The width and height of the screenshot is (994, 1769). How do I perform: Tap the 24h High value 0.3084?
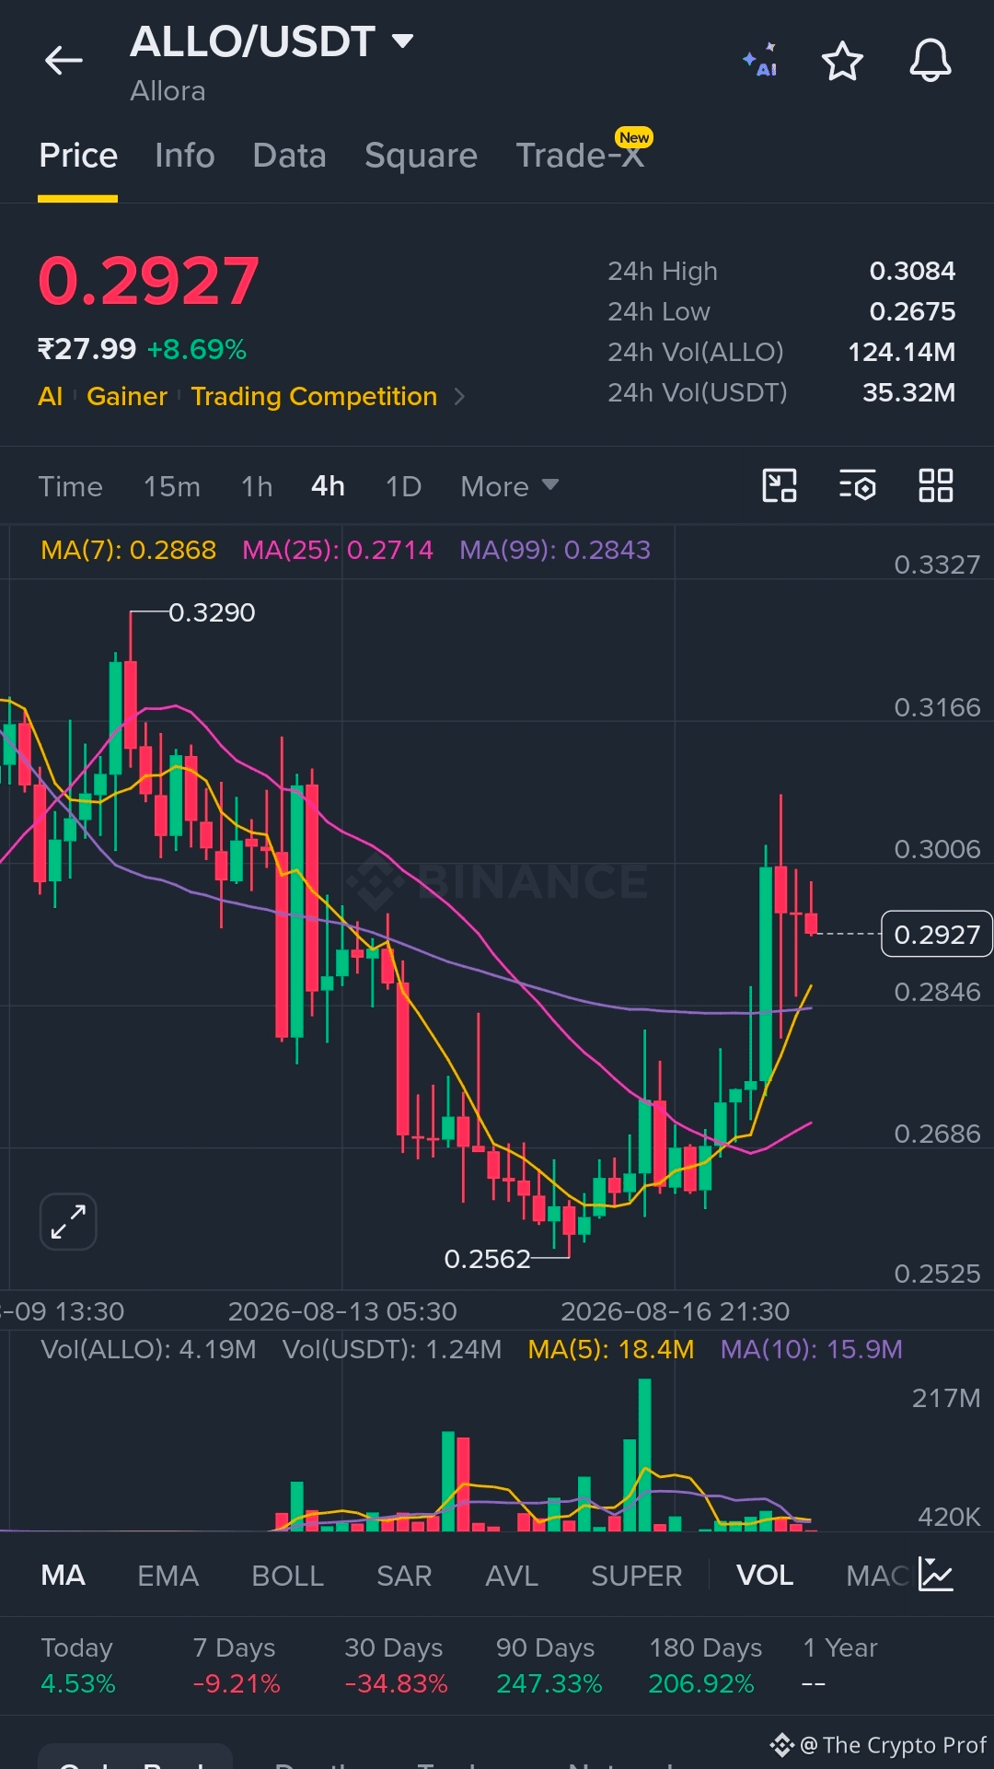coord(912,271)
